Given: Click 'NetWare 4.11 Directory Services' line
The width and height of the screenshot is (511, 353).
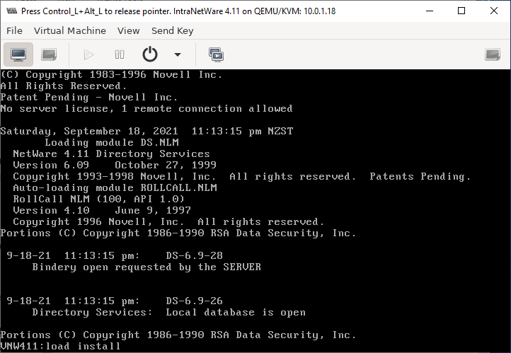Looking at the screenshot, I should coord(111,154).
